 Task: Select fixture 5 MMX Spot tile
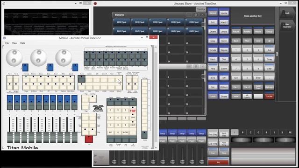point(194,22)
